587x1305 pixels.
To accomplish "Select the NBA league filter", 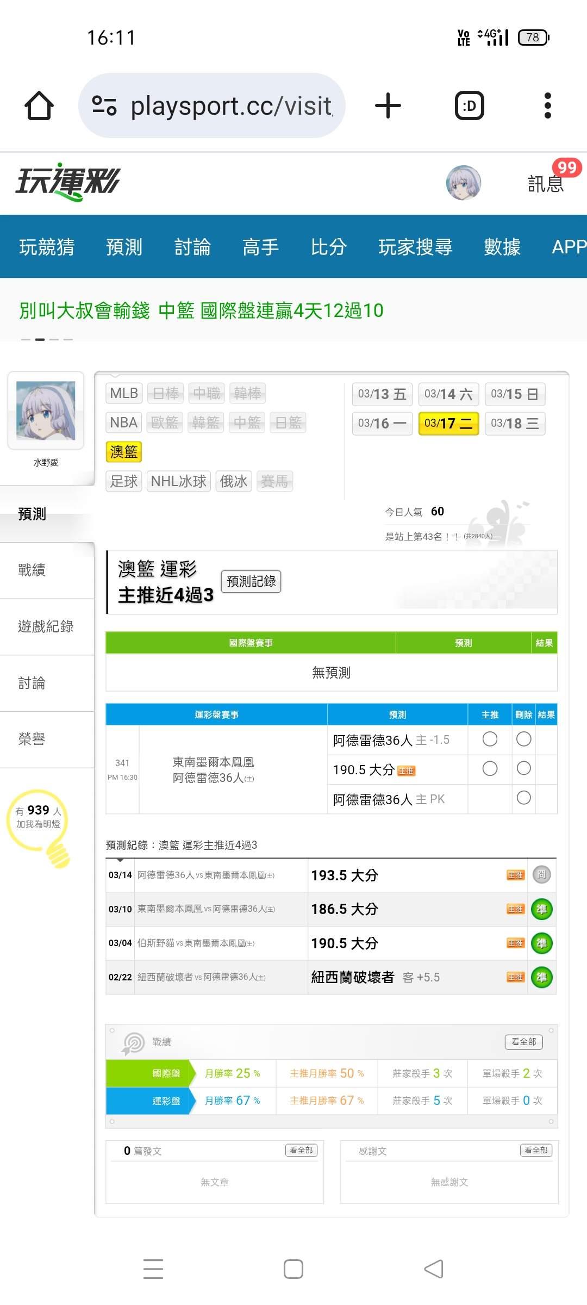I will pos(124,422).
